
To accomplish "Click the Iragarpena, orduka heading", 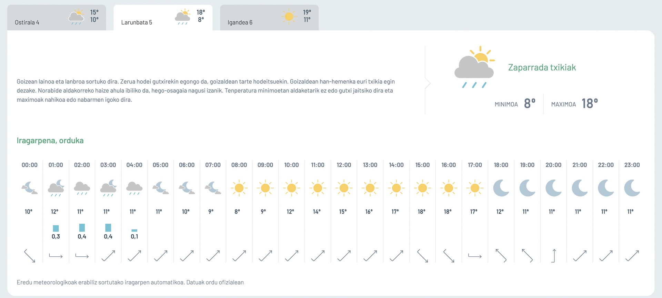I will 50,141.
